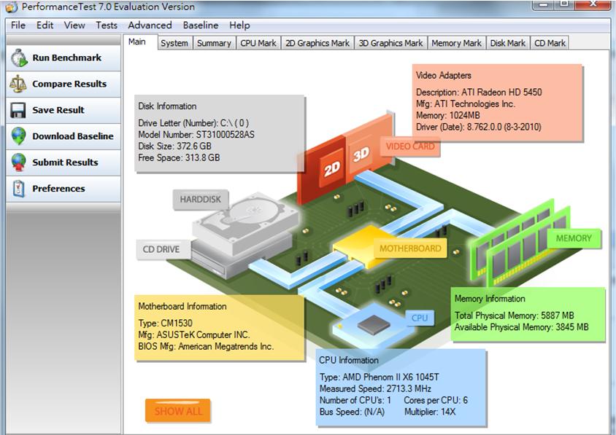616x435 pixels.
Task: Switch to the 3D Graphics Mark tab
Action: coord(390,43)
